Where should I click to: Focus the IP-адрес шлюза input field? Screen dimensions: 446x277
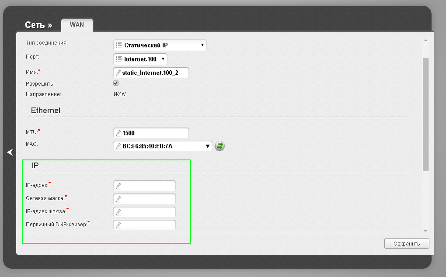(144, 212)
